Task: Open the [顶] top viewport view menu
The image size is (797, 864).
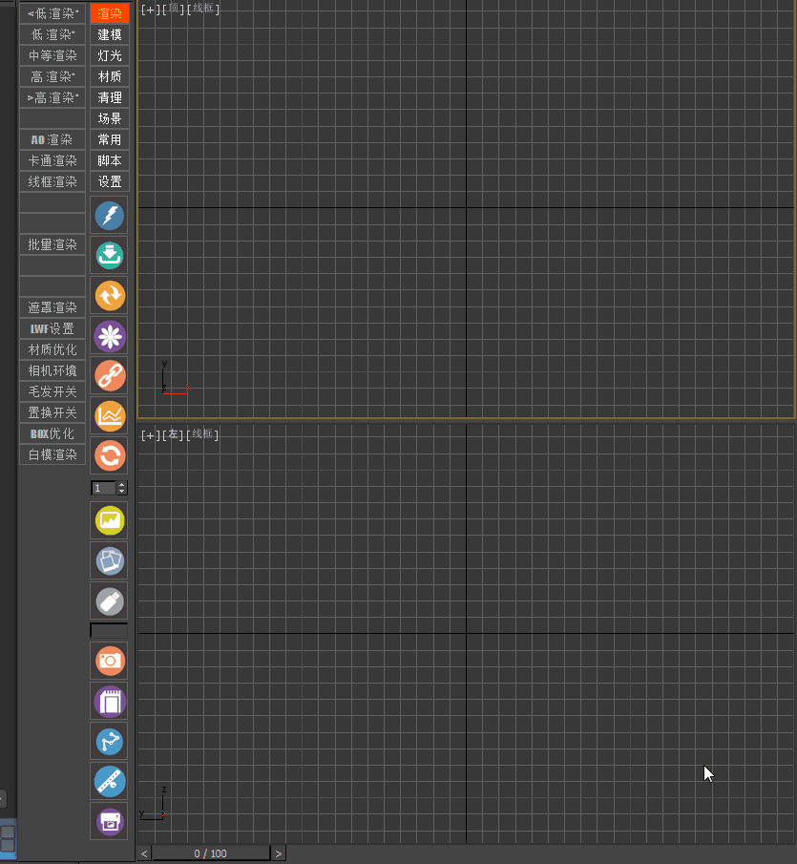Action: click(x=174, y=10)
